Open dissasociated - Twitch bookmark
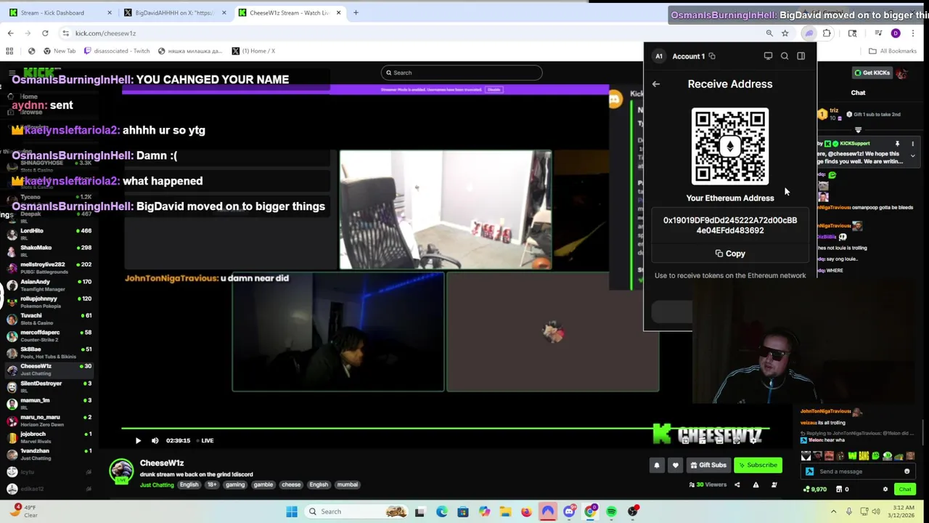Screen dimensions: 929x523 [x=117, y=51]
